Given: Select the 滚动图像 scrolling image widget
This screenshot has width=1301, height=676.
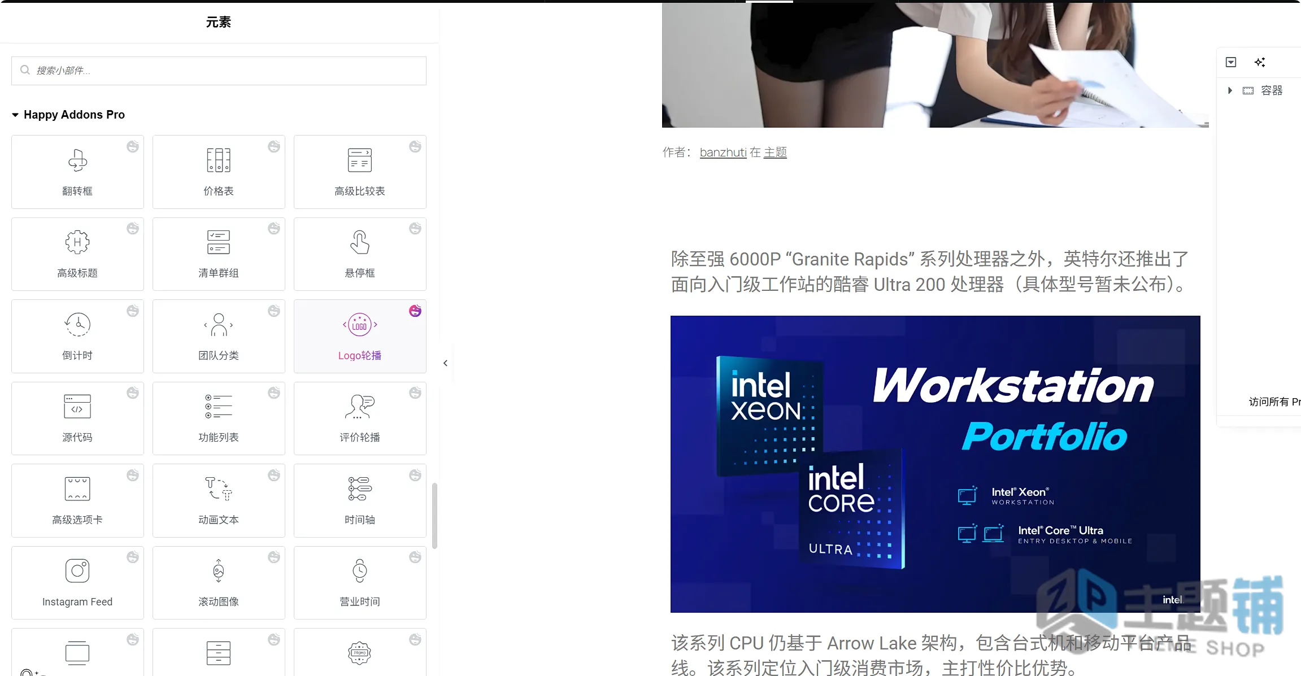Looking at the screenshot, I should coord(219,583).
